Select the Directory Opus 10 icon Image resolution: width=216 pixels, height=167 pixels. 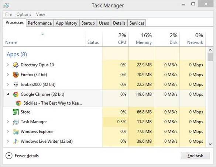coord(16,65)
